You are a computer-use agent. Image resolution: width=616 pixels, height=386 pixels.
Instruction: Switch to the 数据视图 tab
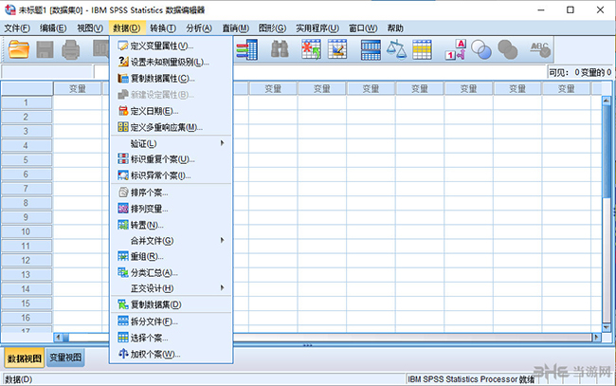point(25,358)
